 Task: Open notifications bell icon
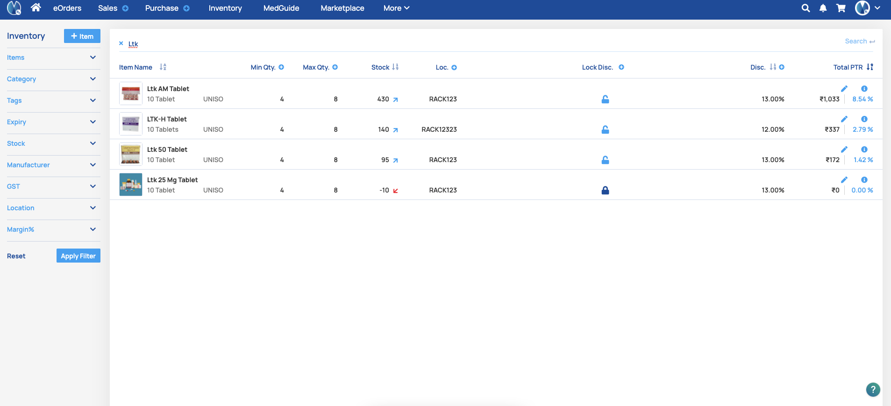tap(823, 8)
